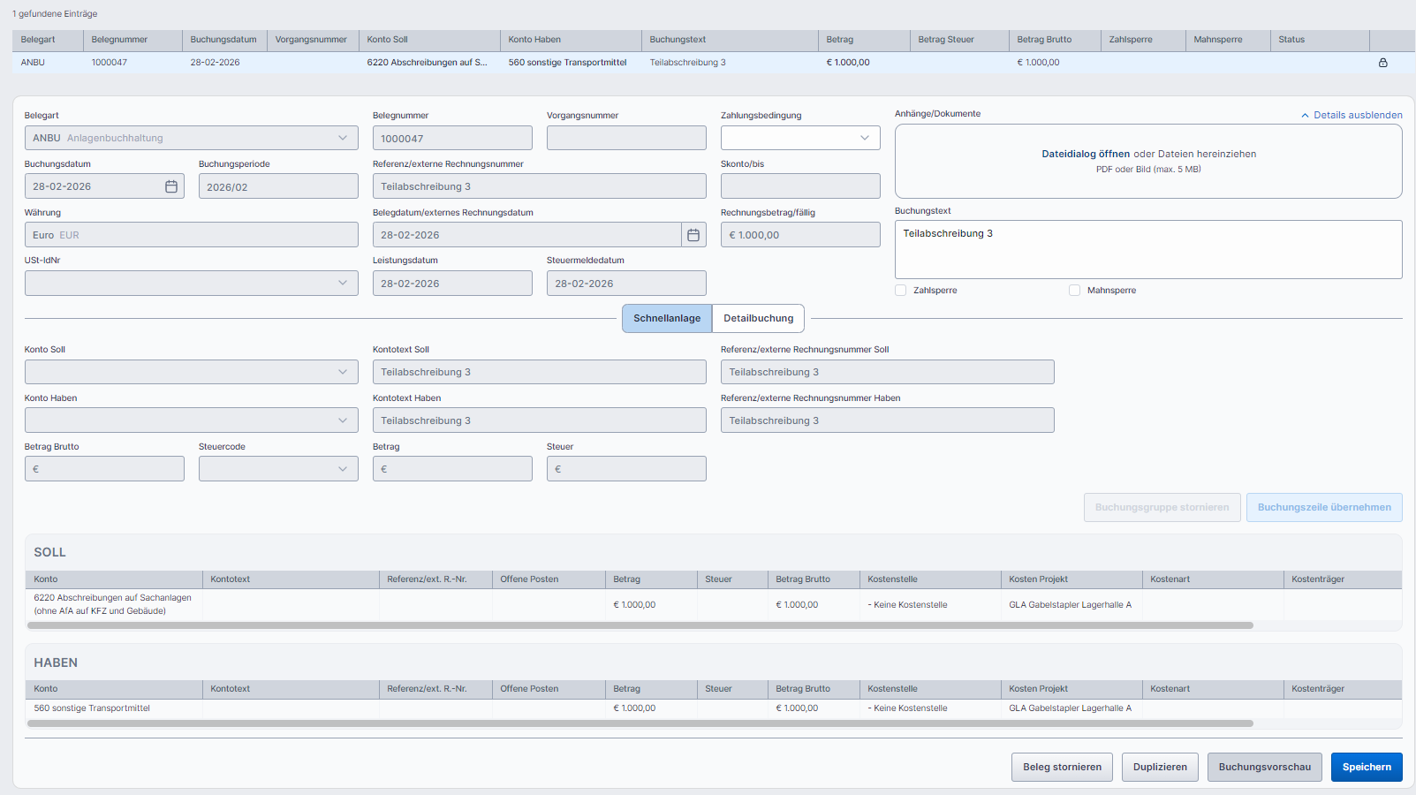Switch to the Detailbuchung tab
The width and height of the screenshot is (1416, 795).
pyautogui.click(x=758, y=318)
